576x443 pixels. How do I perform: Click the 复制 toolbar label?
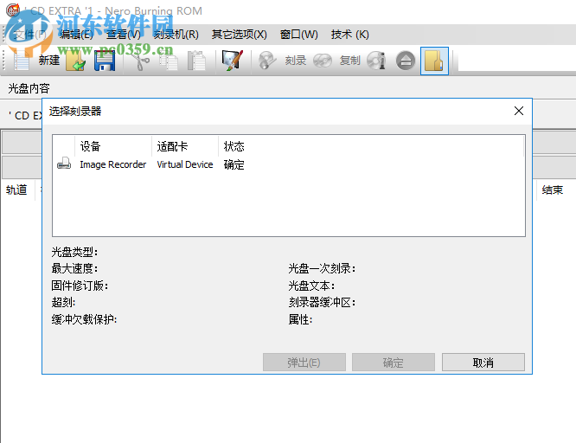349,61
